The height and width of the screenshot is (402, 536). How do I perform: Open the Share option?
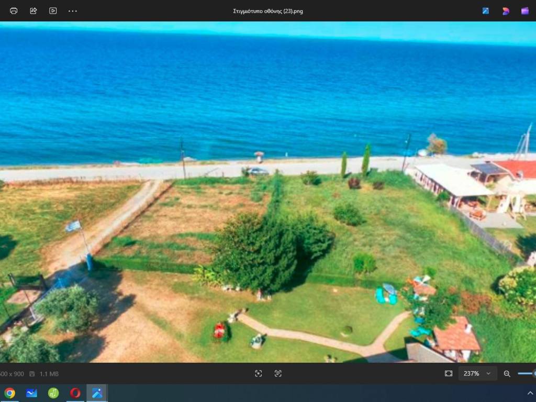[x=33, y=10]
